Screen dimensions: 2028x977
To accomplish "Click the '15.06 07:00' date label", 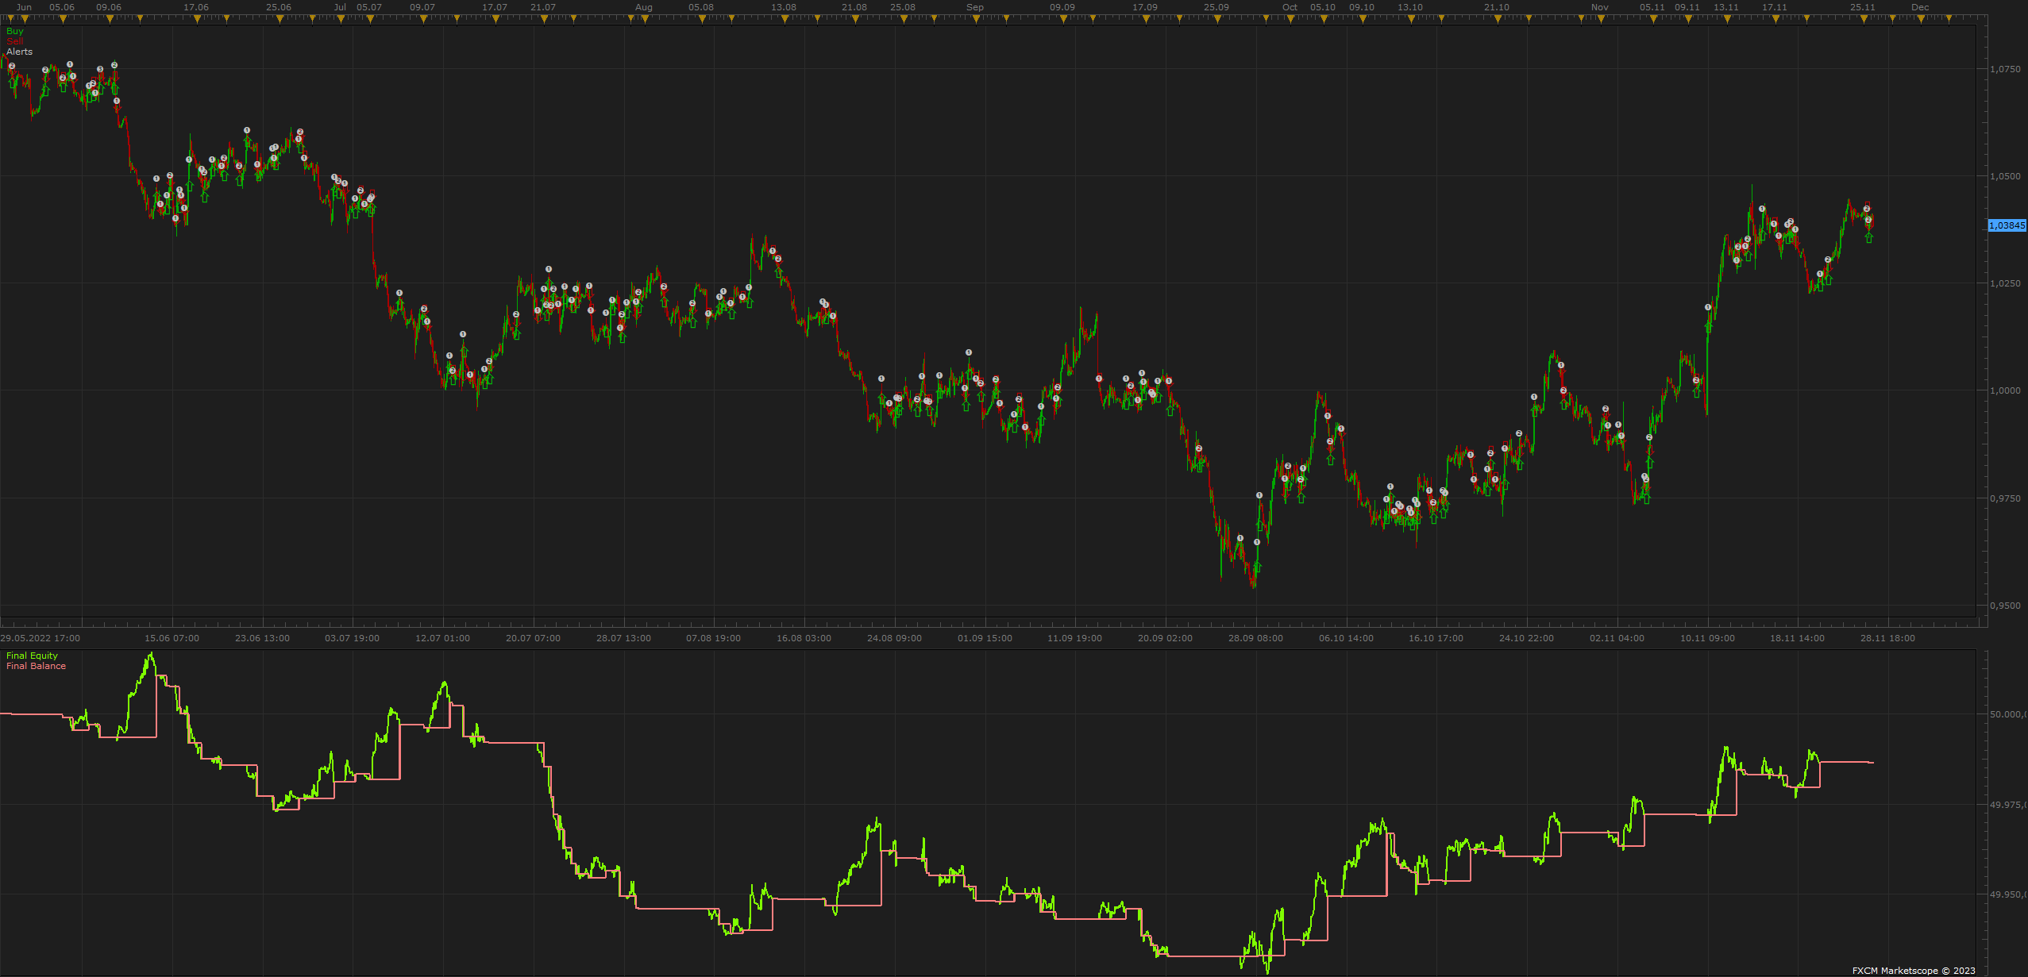I will pos(172,638).
